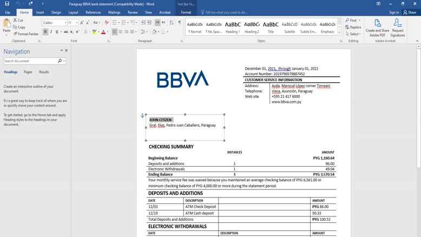The height and width of the screenshot is (237, 421).
Task: Apply the Heading 1 style
Action: pos(233,27)
